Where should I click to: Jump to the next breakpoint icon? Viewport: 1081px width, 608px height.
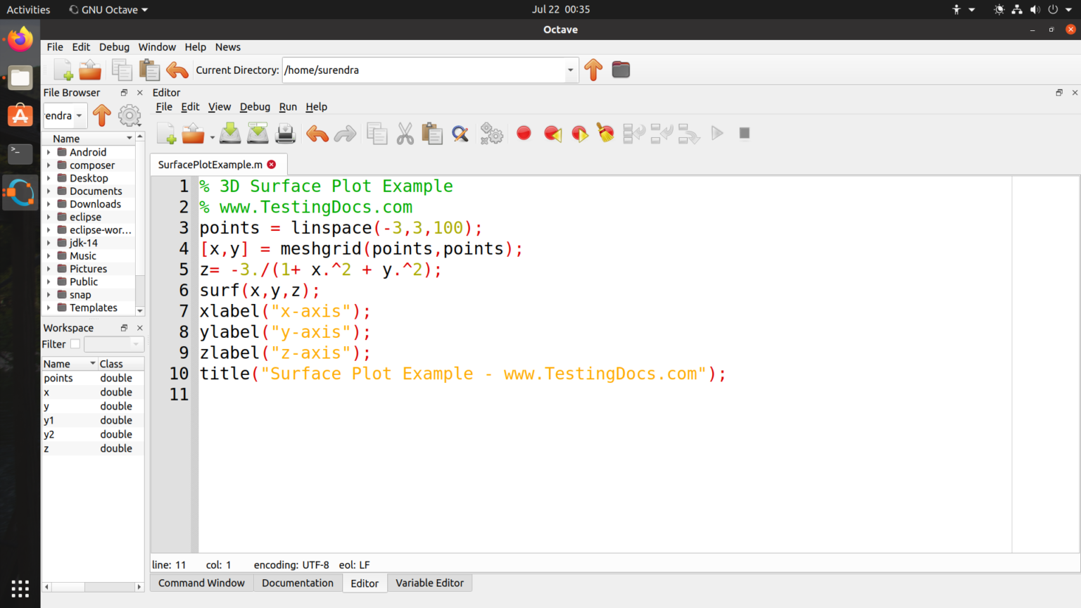click(x=579, y=133)
